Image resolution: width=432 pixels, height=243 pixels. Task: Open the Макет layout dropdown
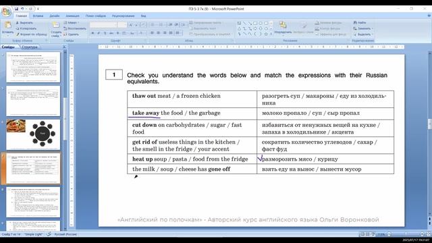click(72, 23)
